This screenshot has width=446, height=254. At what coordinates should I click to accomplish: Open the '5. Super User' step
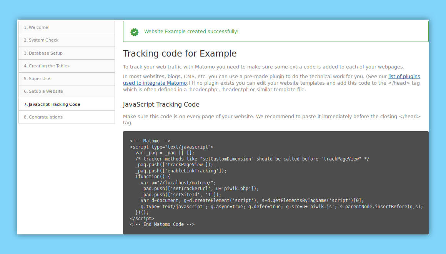click(67, 79)
